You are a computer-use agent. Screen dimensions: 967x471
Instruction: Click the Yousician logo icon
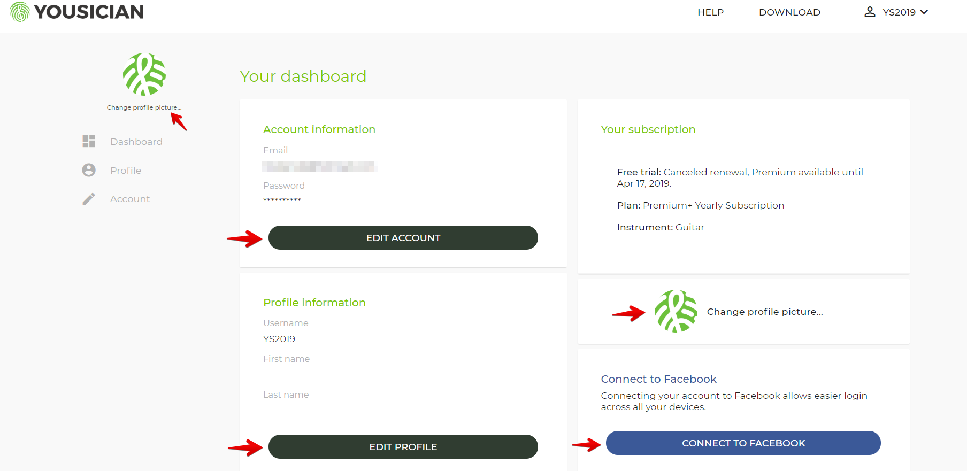click(x=20, y=12)
